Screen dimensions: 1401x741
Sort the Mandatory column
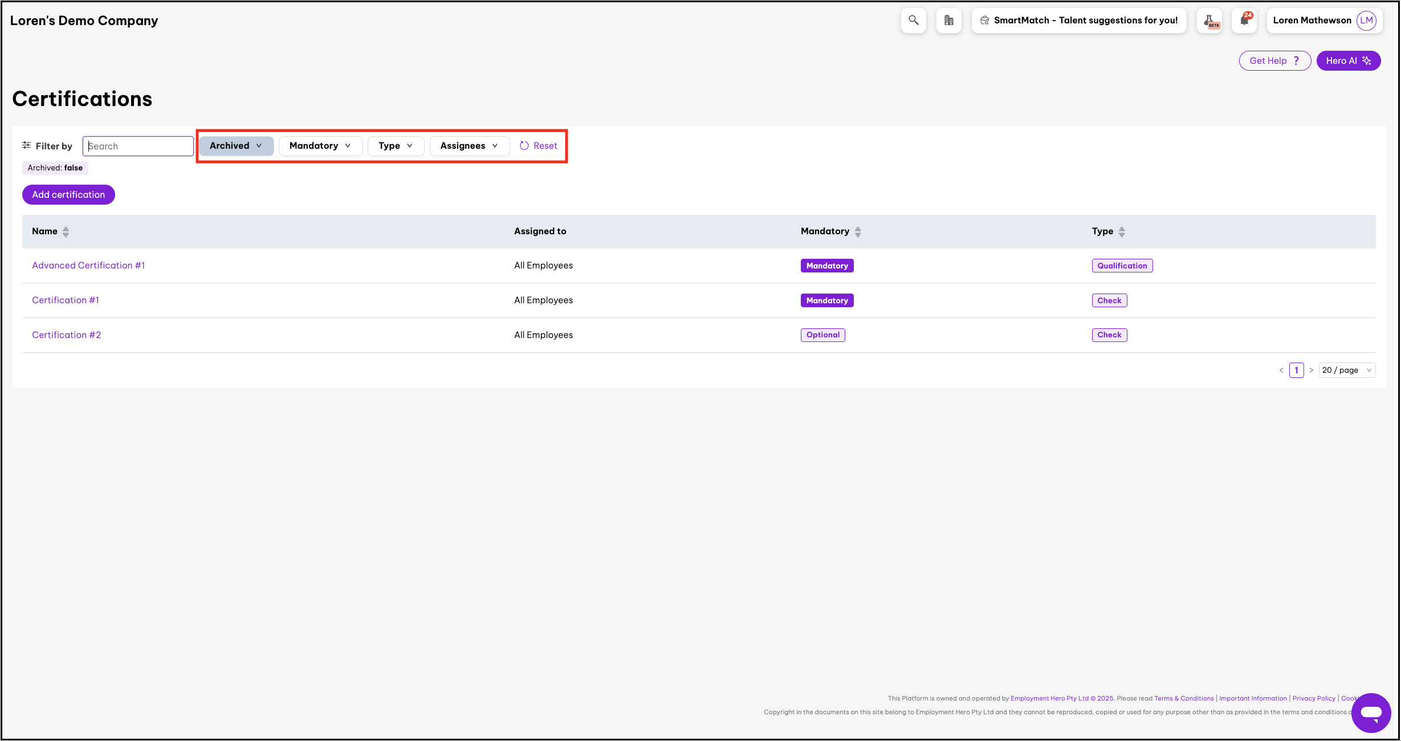pos(858,231)
